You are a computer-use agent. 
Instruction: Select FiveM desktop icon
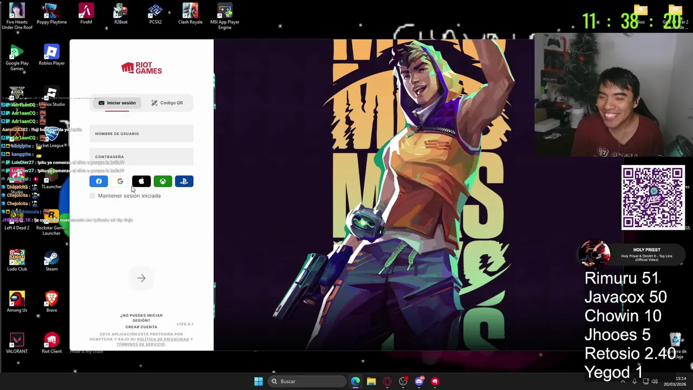pos(86,14)
